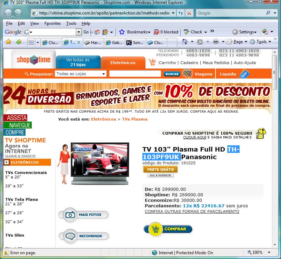This screenshot has height=259, width=281.
Task: Click the page vertical scrollbar thumb
Action: [274, 72]
